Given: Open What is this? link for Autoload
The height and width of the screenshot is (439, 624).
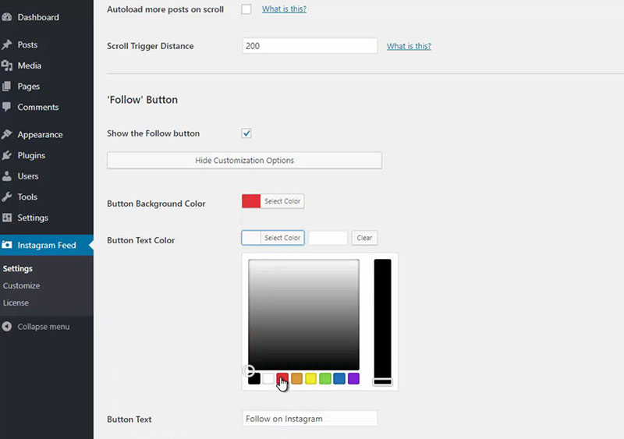Looking at the screenshot, I should pyautogui.click(x=284, y=9).
